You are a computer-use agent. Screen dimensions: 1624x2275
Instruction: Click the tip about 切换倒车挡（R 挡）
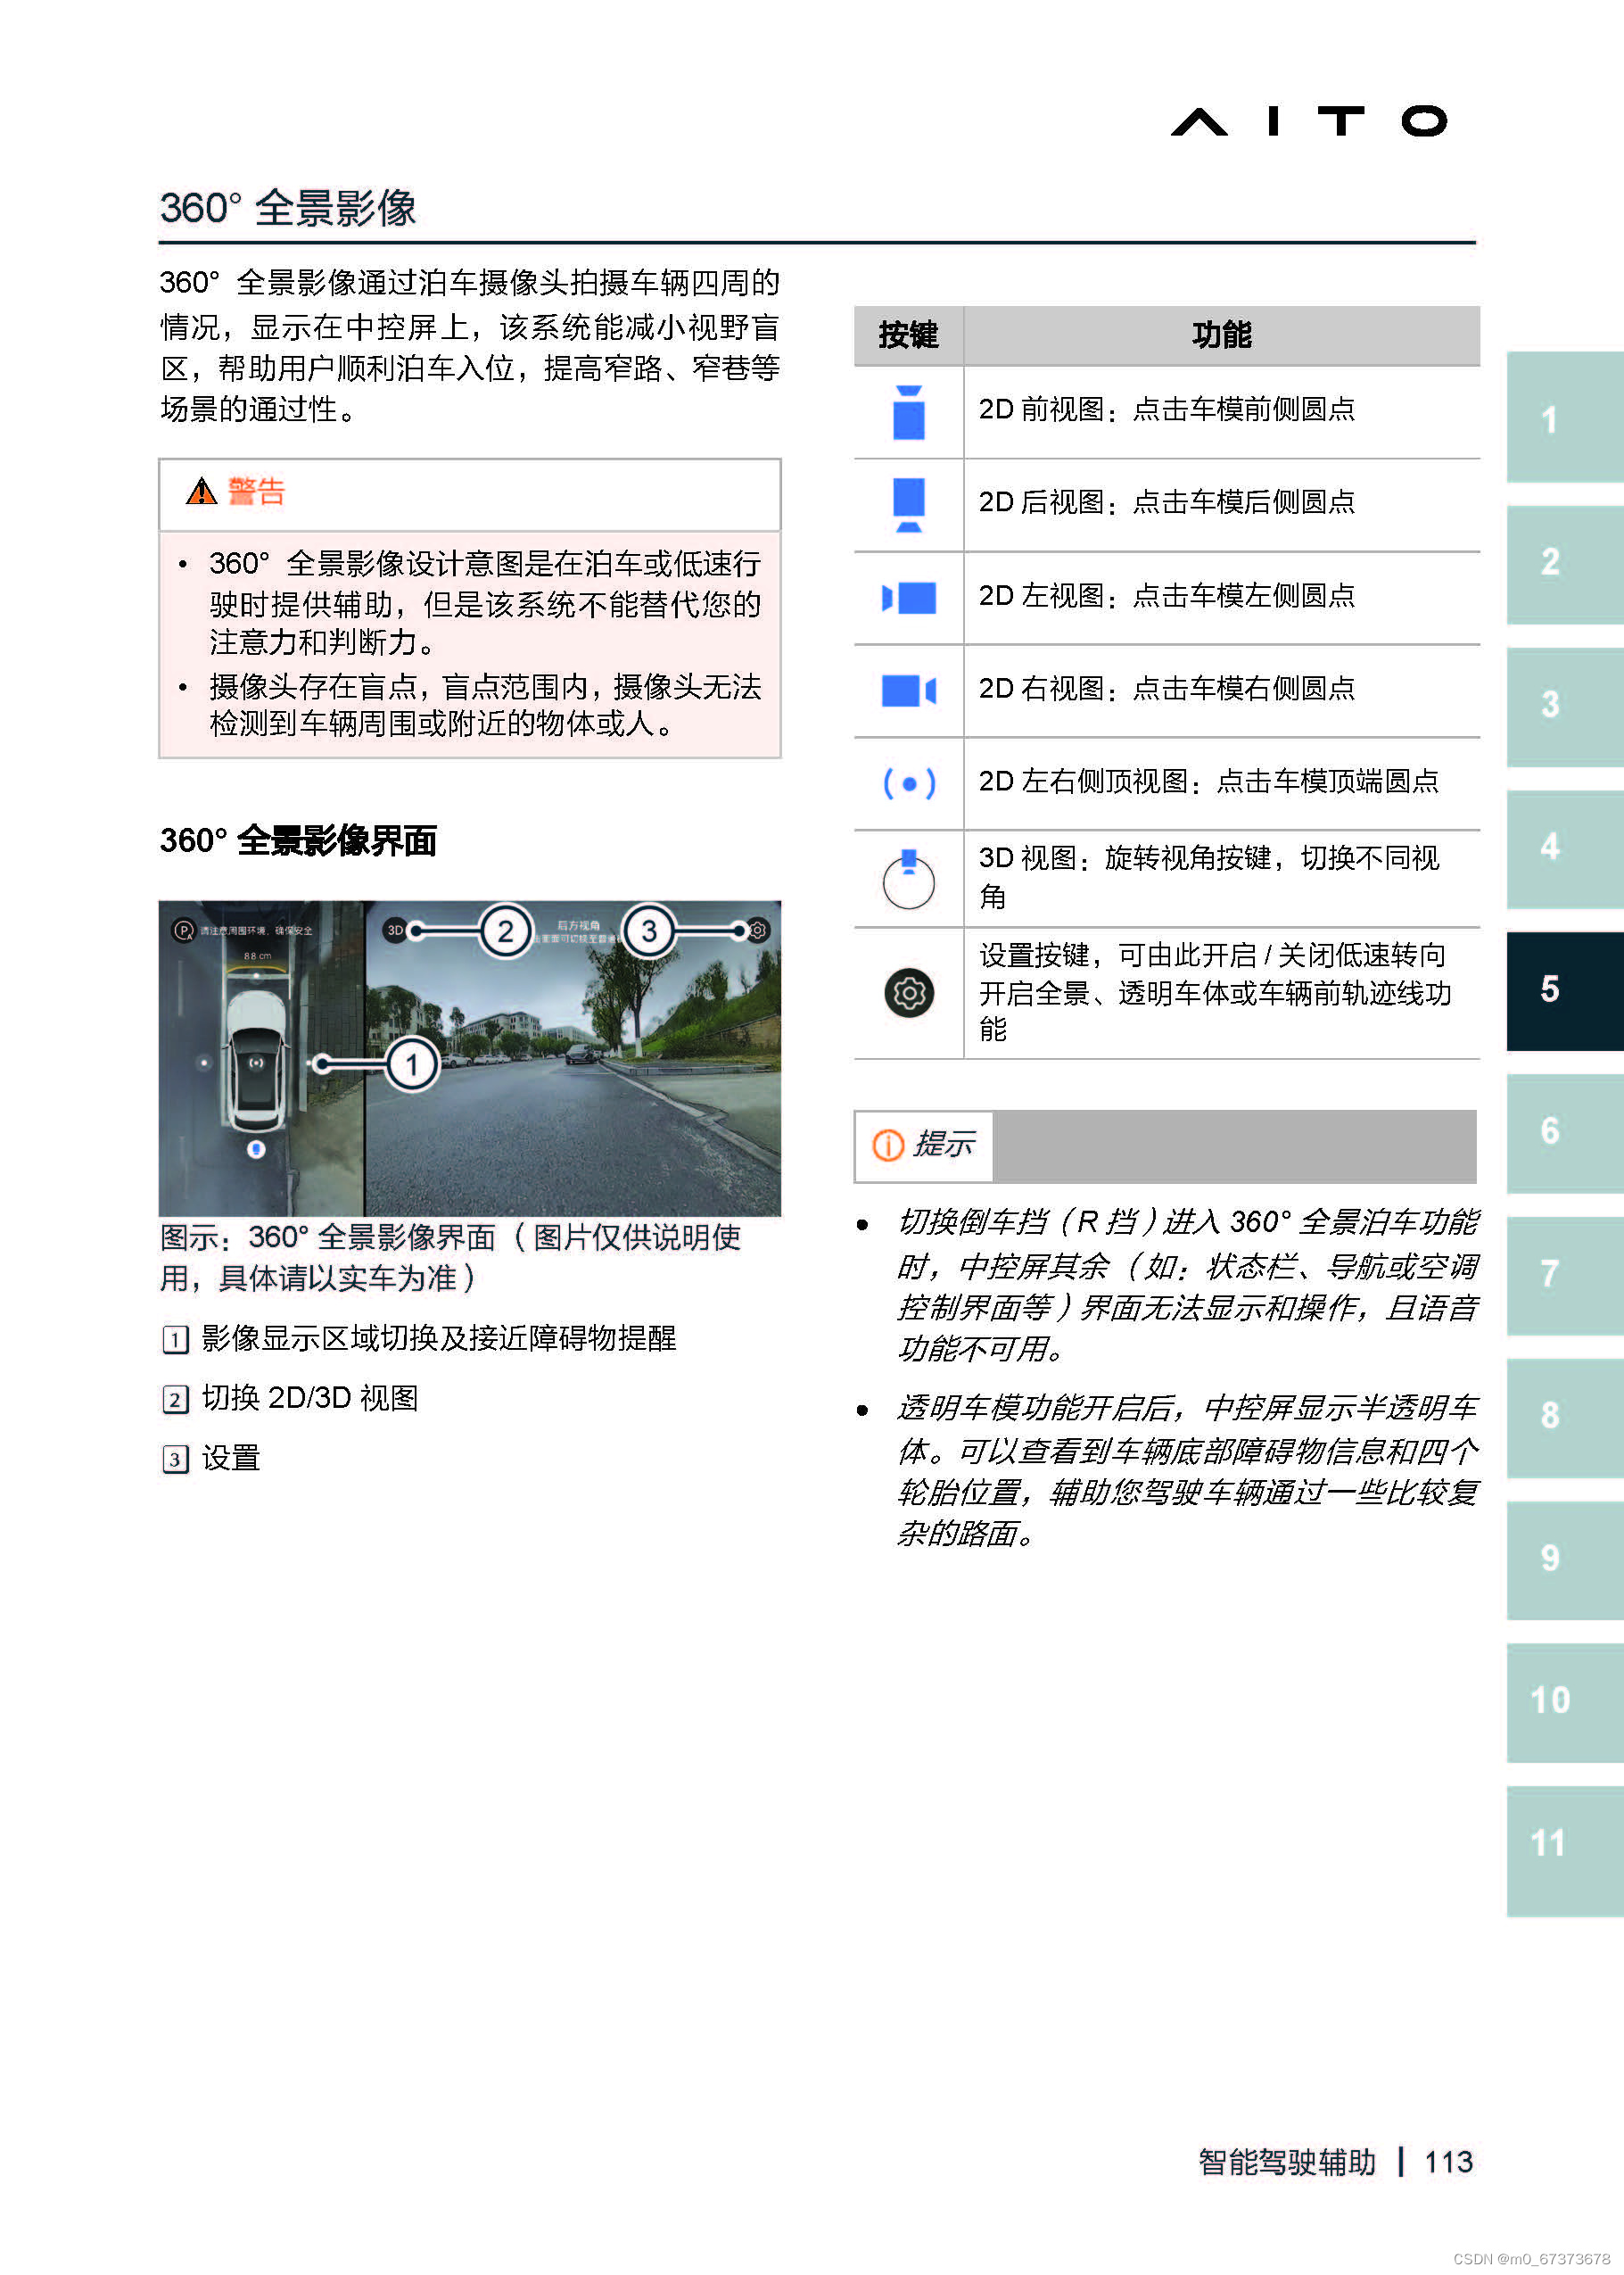tap(1187, 1286)
